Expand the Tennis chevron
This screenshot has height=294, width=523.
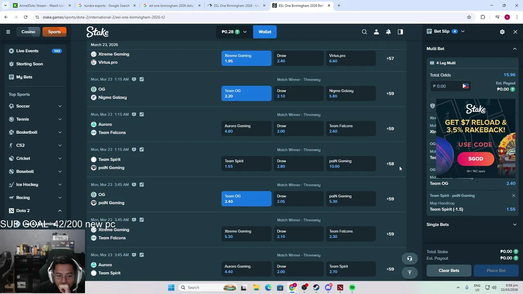click(60, 119)
